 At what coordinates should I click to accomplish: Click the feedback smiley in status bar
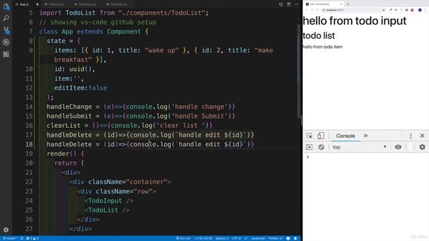coord(288,238)
